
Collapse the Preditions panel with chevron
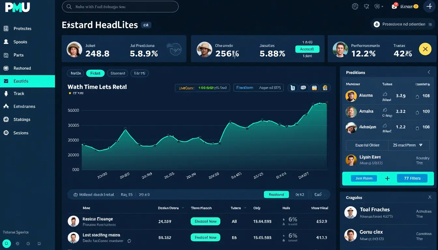[429, 72]
